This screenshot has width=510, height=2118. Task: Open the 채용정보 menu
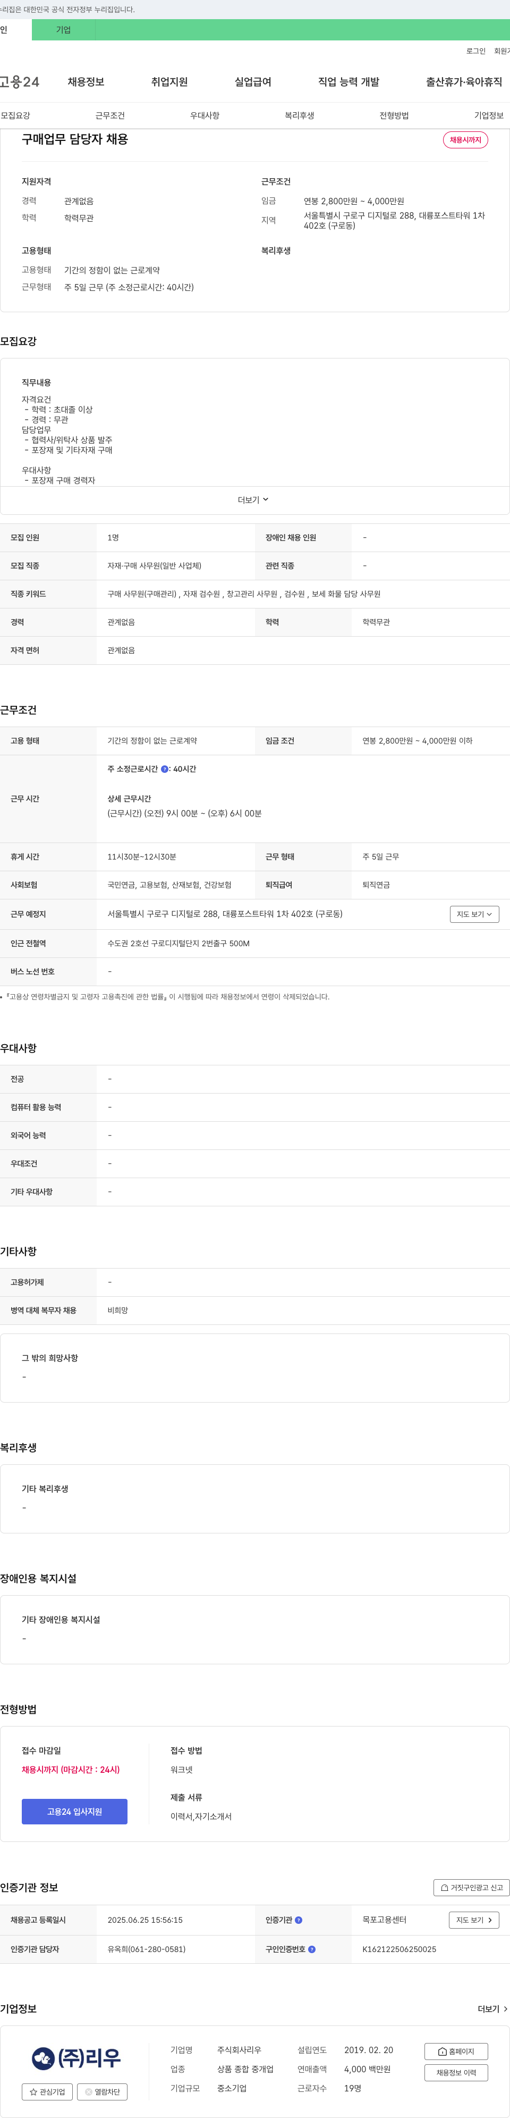[x=86, y=81]
